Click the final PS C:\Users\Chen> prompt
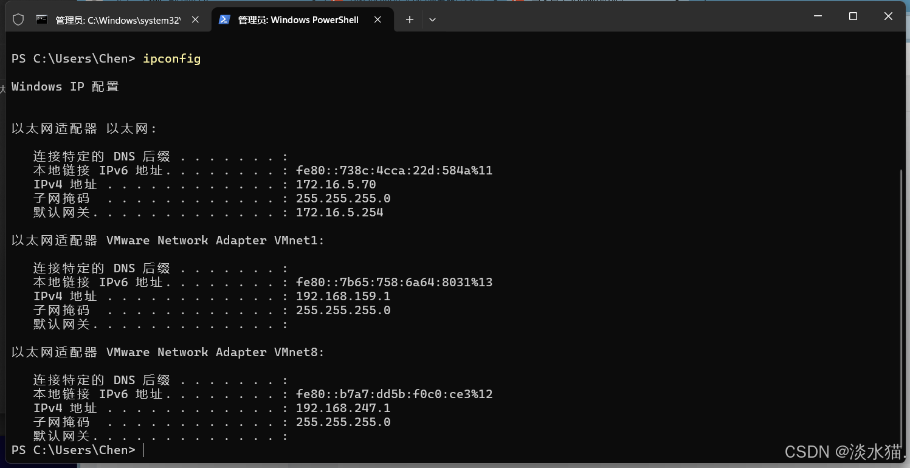The image size is (910, 468). (74, 450)
